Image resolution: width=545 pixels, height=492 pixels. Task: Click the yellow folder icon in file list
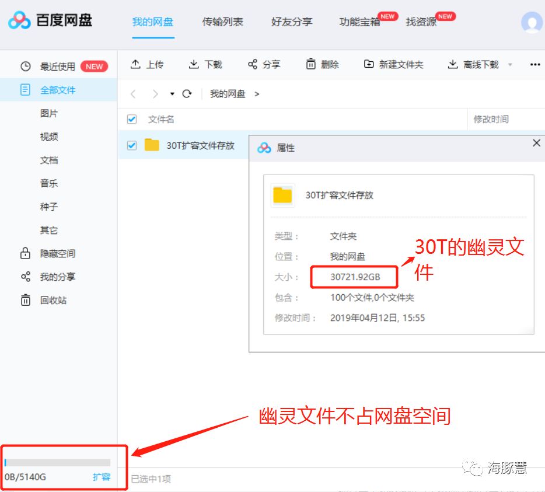(152, 145)
